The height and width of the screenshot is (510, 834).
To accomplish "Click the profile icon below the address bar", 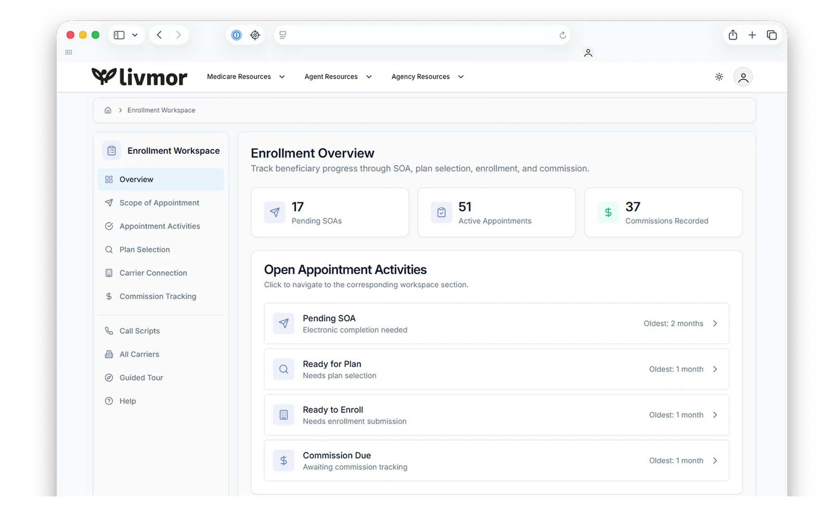I will click(588, 53).
